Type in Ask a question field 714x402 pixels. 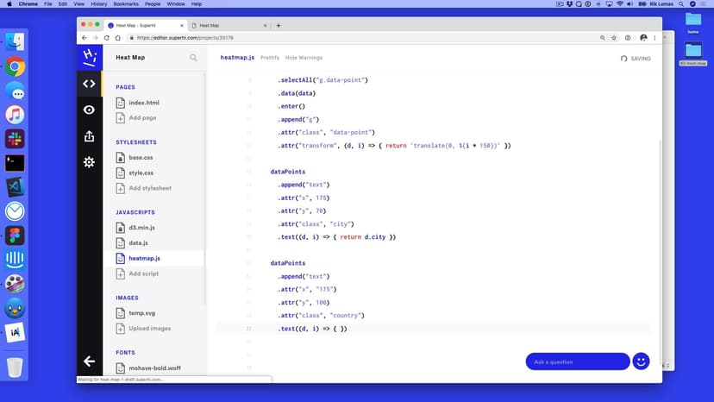click(576, 361)
